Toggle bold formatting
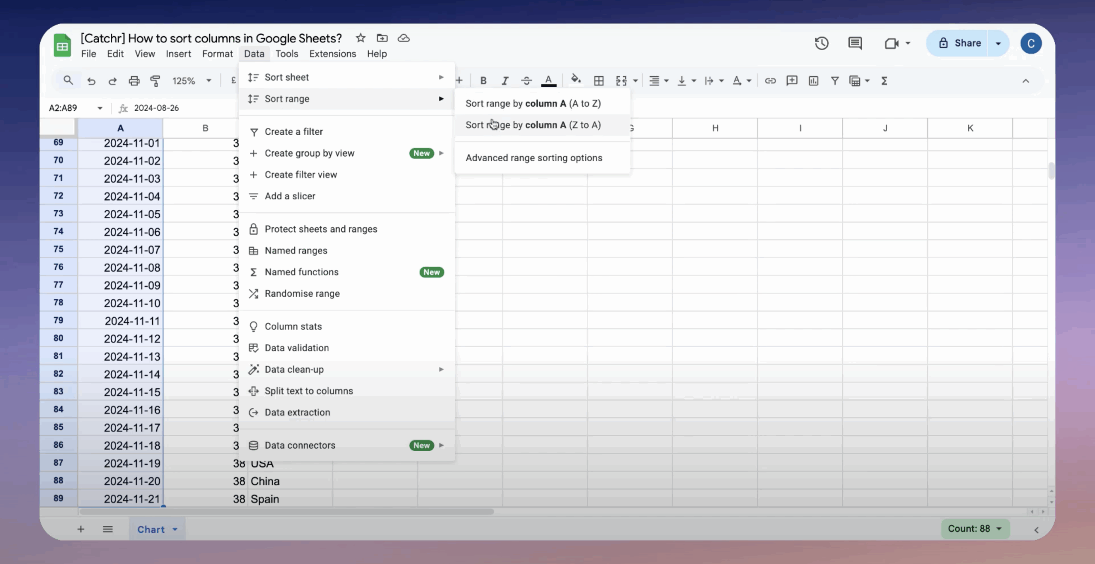 click(483, 81)
